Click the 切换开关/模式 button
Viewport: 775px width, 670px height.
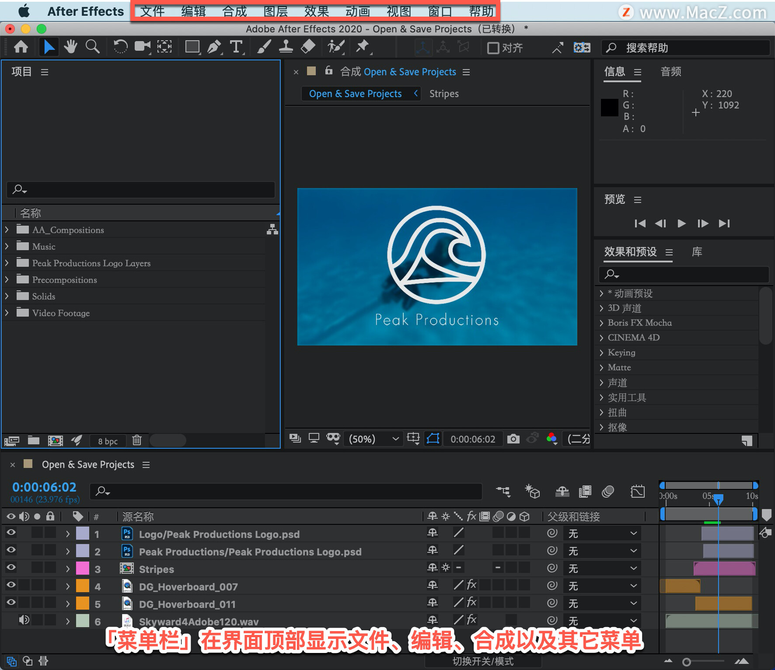[x=483, y=661]
